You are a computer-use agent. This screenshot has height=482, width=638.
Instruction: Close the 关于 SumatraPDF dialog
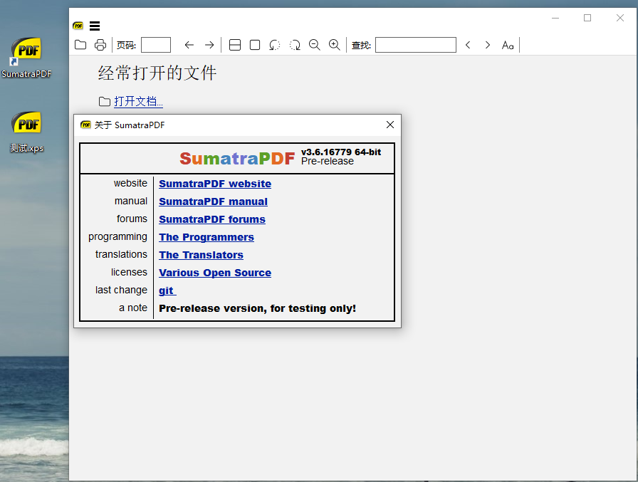pos(389,125)
